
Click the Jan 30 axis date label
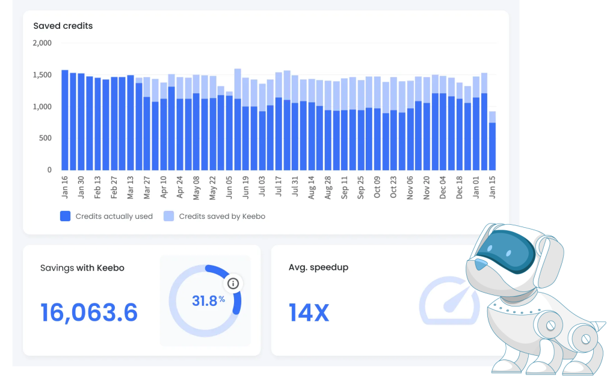click(81, 187)
